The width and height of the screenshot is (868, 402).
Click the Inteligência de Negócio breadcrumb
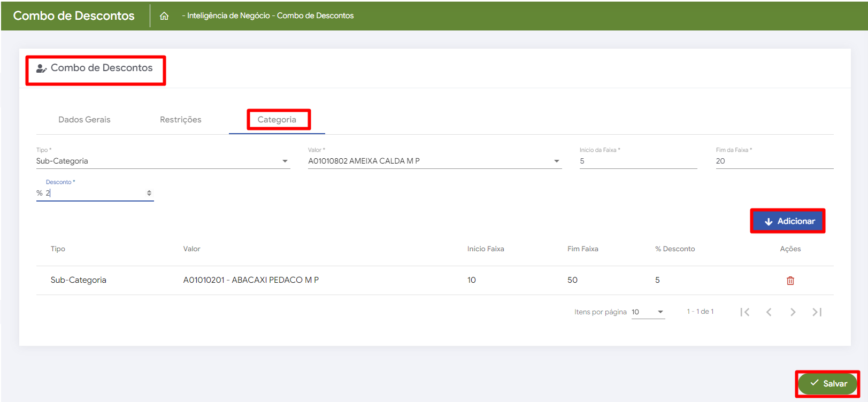click(228, 16)
